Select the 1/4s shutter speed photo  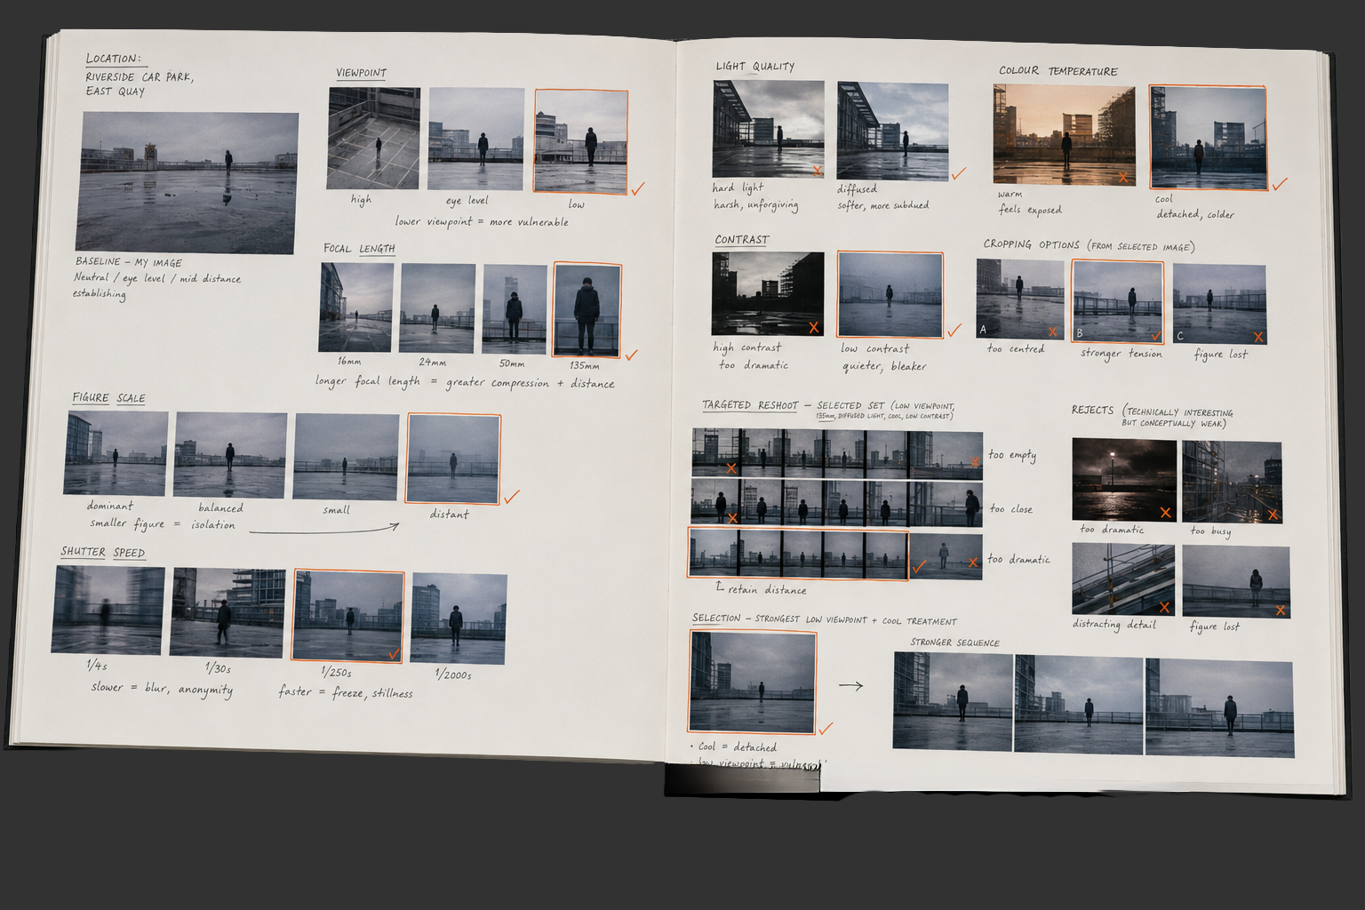tap(108, 611)
